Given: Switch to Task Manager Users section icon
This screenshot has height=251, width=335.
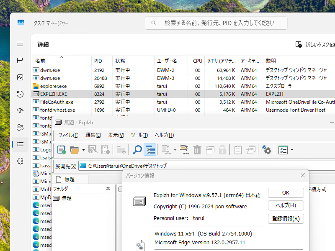Looking at the screenshot, I should click(x=20, y=128).
